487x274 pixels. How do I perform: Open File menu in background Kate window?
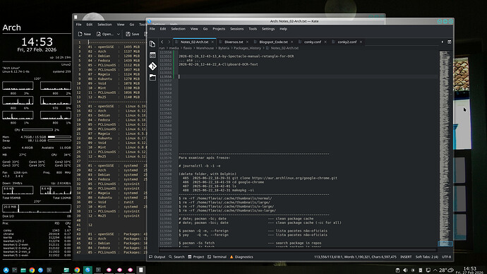click(79, 25)
